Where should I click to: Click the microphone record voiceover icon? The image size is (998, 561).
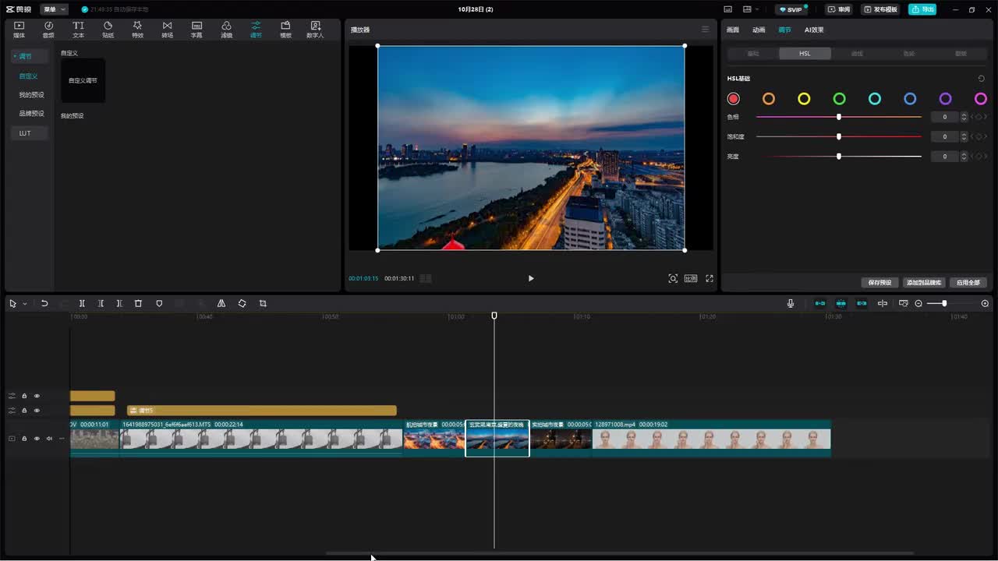(791, 303)
